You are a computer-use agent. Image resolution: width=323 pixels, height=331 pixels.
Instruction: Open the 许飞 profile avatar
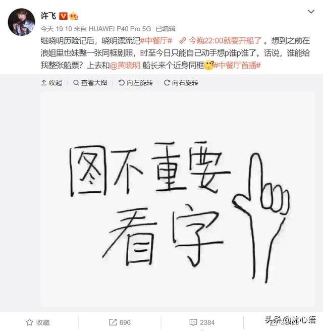coord(21,22)
